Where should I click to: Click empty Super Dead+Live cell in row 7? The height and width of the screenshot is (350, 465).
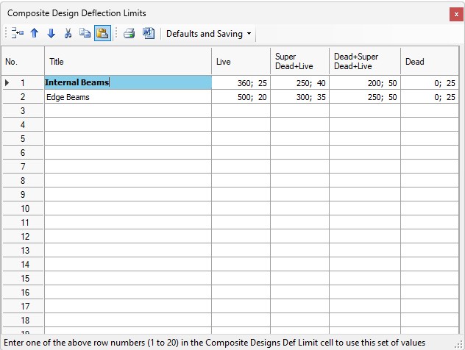click(x=299, y=167)
